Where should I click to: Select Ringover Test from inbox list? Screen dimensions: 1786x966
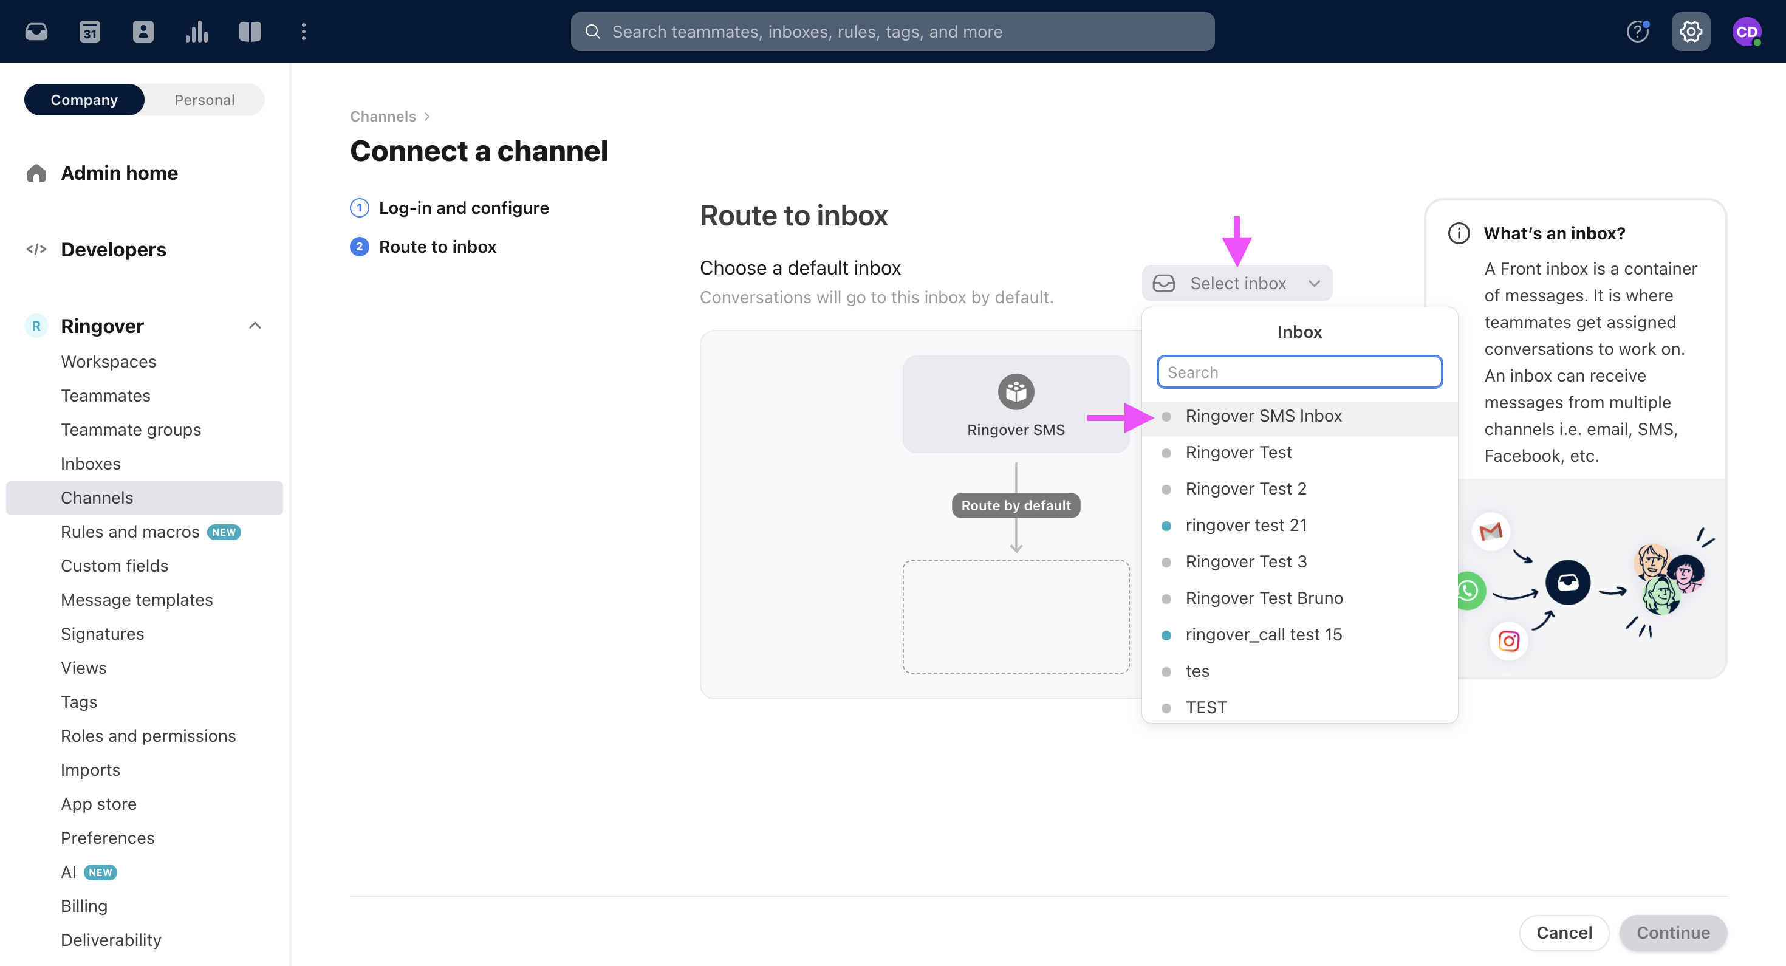pyautogui.click(x=1238, y=451)
